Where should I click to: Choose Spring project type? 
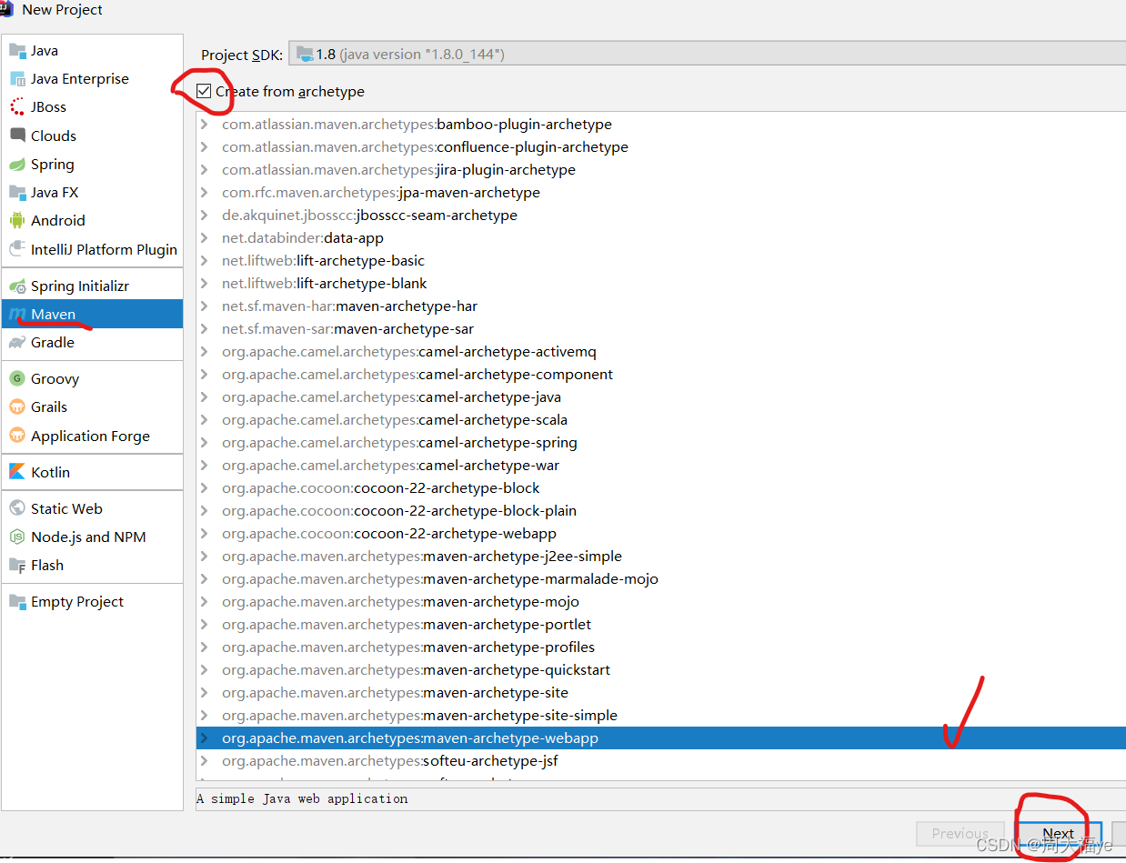(x=92, y=165)
